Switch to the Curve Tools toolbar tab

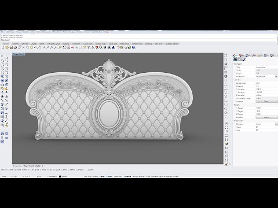pyautogui.click(x=88, y=44)
